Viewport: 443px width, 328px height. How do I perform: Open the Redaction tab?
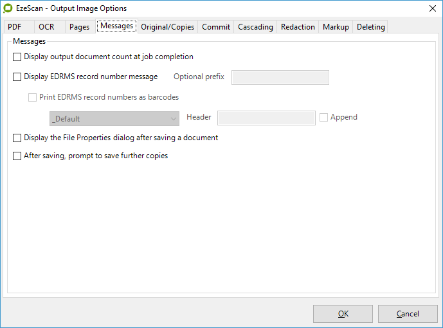point(298,27)
